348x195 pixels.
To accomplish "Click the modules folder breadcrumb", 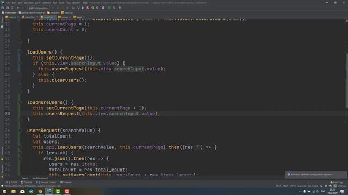I will (x=53, y=12).
